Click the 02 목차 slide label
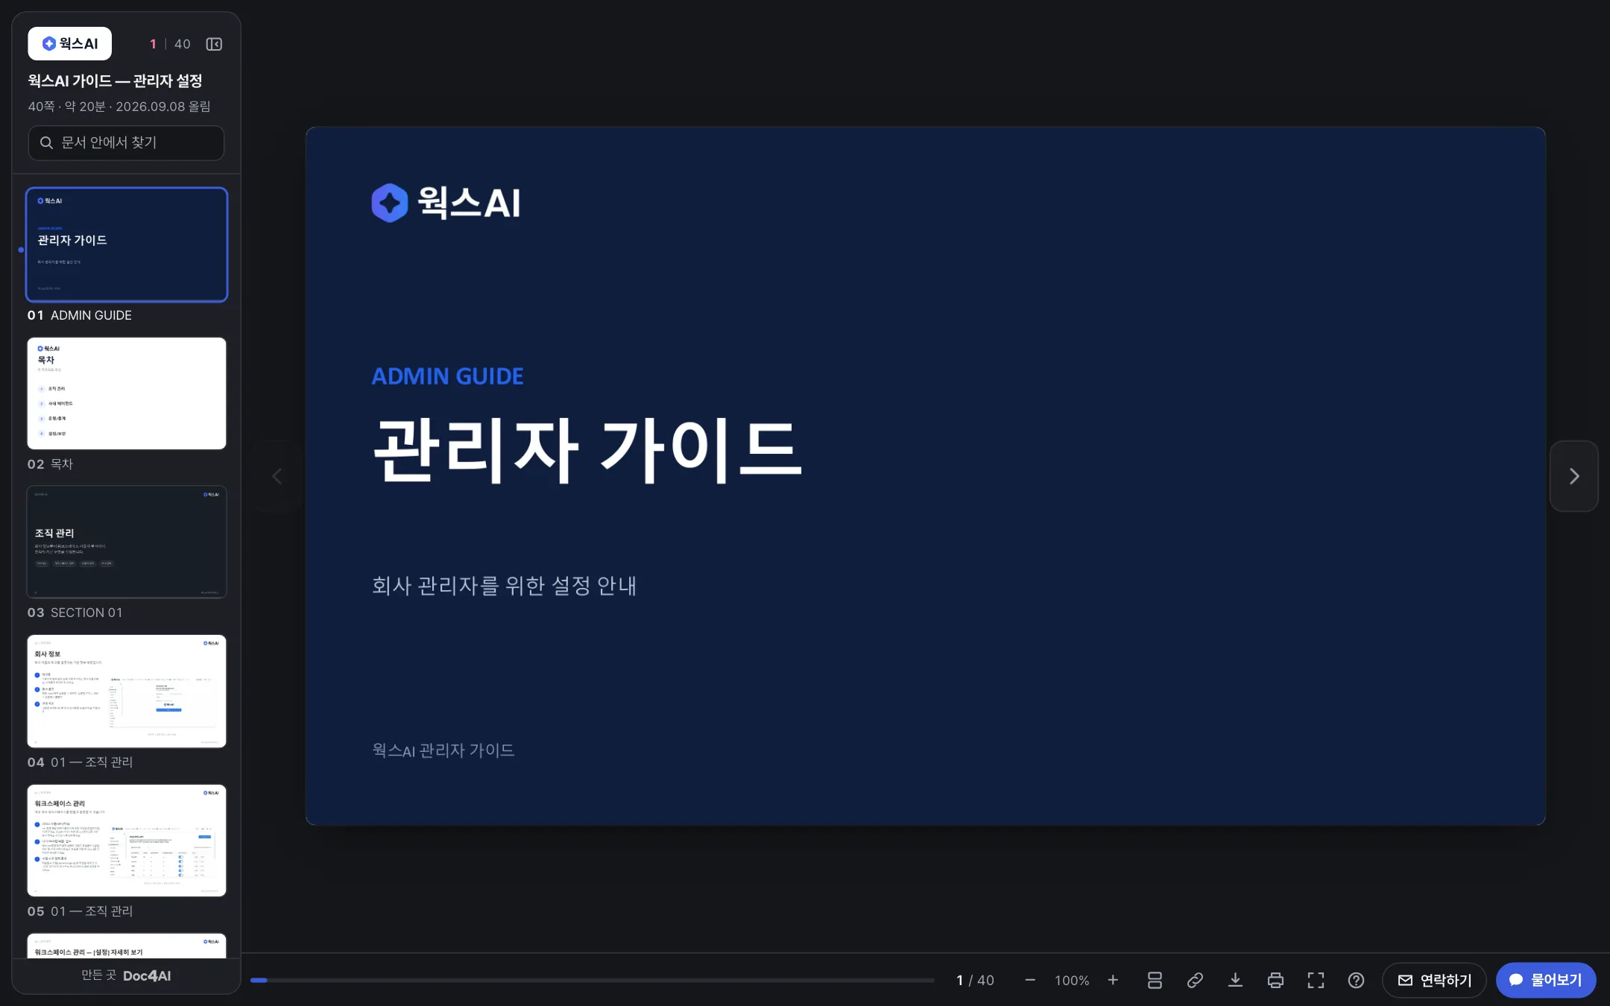 coord(50,464)
